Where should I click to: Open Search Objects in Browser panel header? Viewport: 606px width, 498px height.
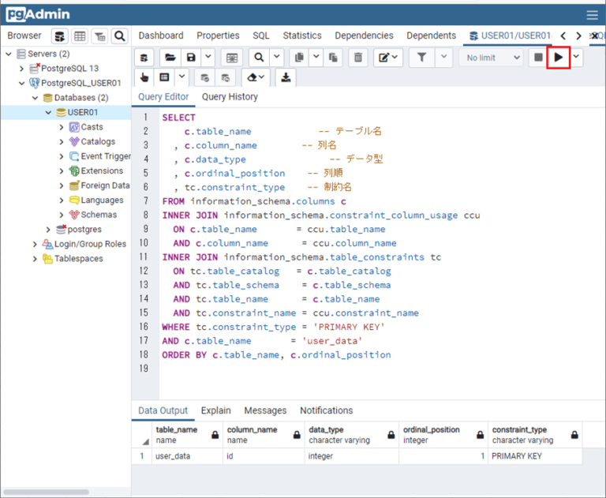coord(119,36)
